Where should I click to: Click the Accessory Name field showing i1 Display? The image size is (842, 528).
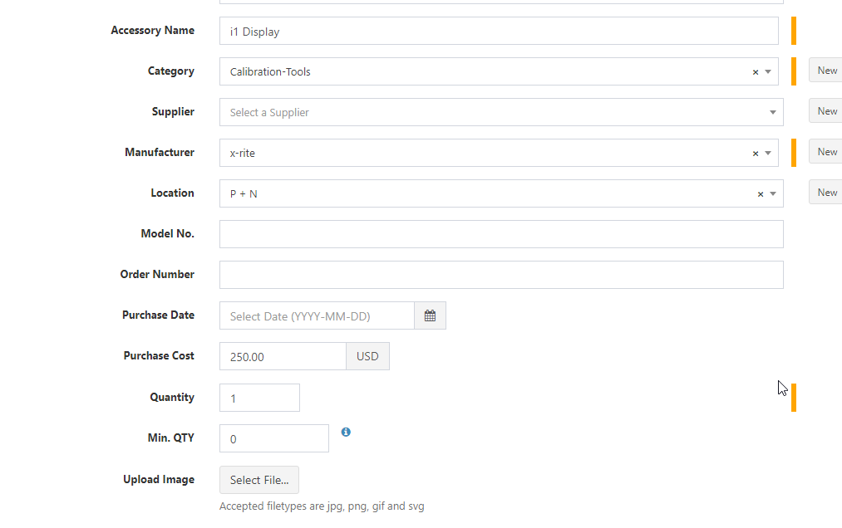[499, 31]
